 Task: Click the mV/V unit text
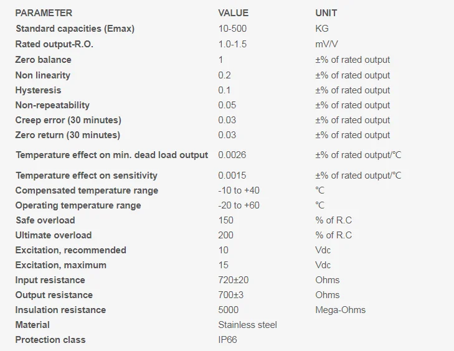coord(327,44)
